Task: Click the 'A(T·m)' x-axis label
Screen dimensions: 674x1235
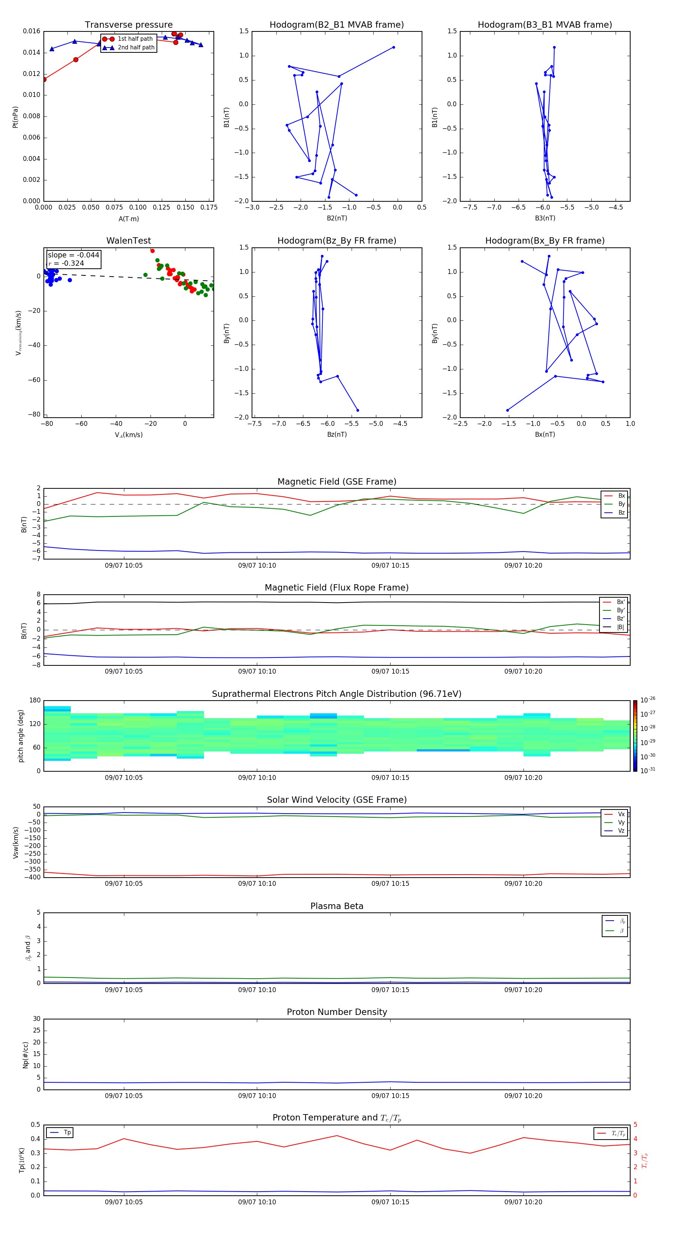Action: point(128,219)
